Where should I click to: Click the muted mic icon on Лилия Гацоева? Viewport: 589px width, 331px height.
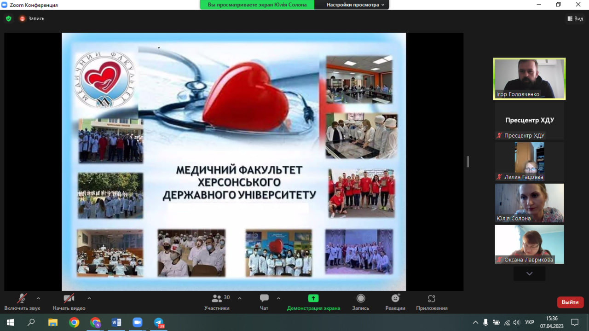pyautogui.click(x=499, y=177)
